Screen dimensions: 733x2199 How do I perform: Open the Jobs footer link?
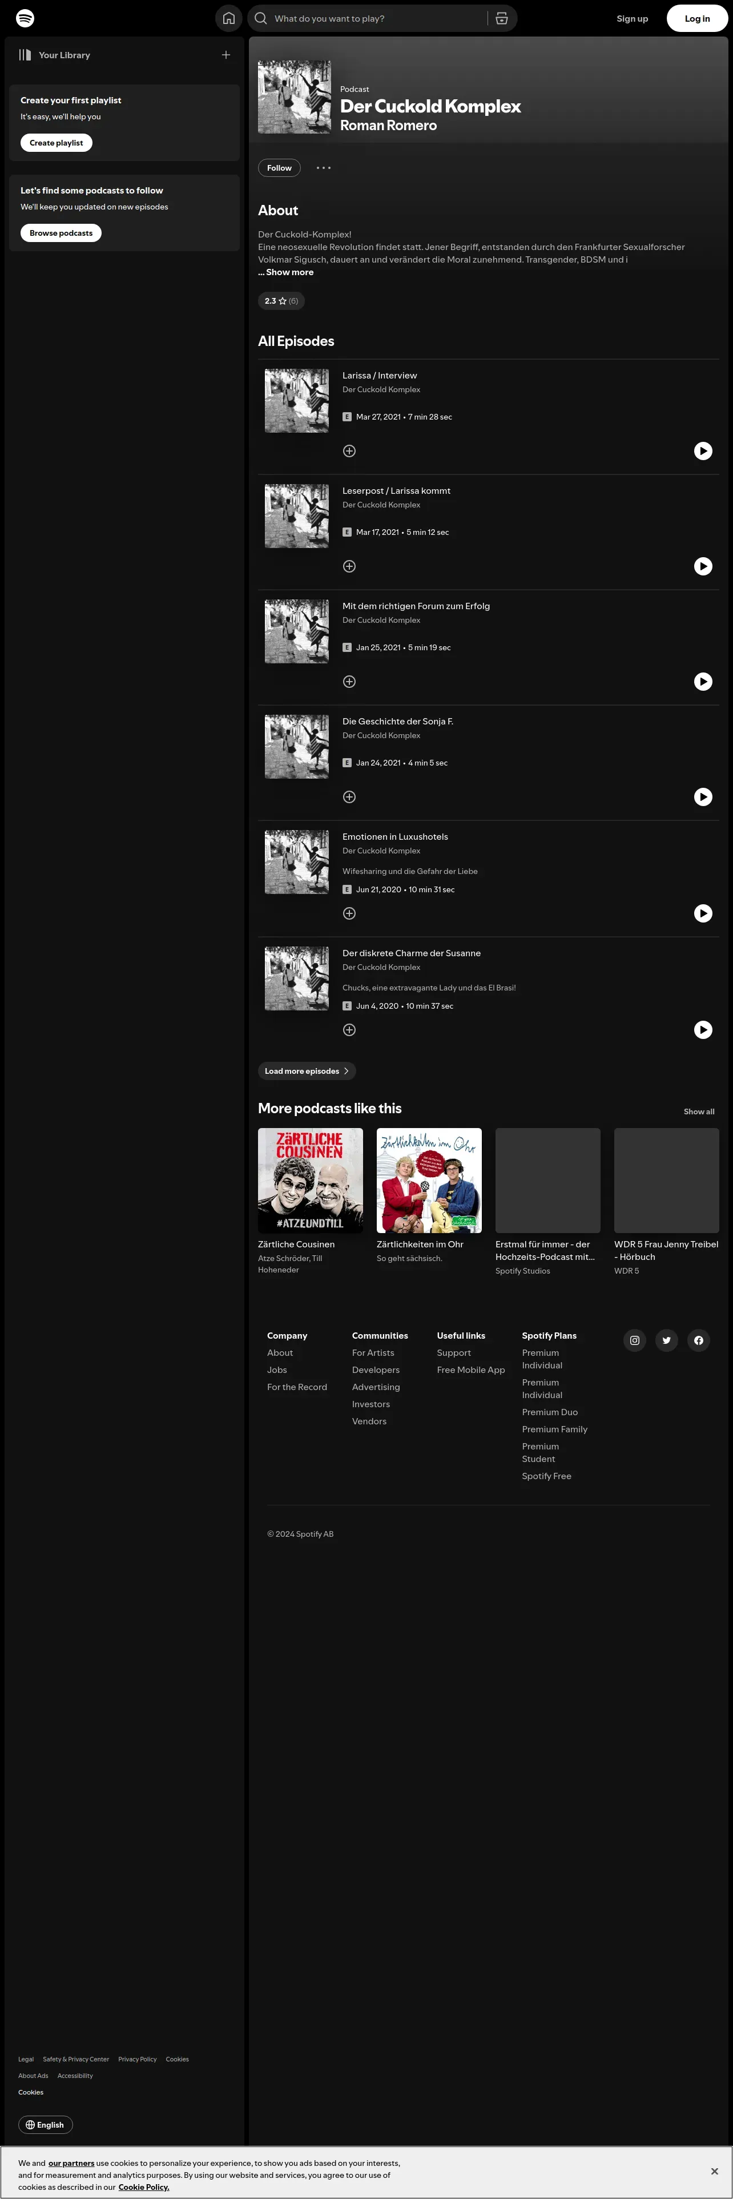(x=277, y=1370)
